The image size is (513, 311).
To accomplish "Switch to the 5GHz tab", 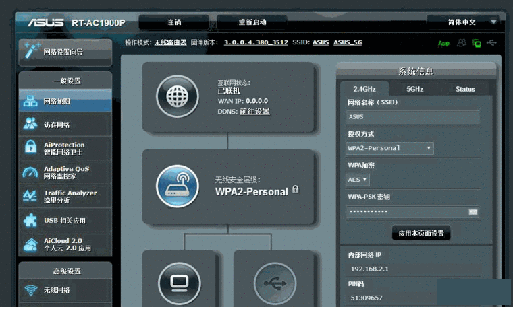I will coord(415,89).
